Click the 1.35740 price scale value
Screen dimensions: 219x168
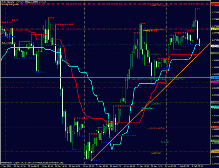[x=215, y=157]
